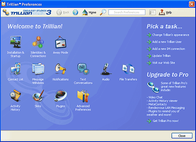Click the Skins label
The width and height of the screenshot is (196, 142).
tap(38, 106)
